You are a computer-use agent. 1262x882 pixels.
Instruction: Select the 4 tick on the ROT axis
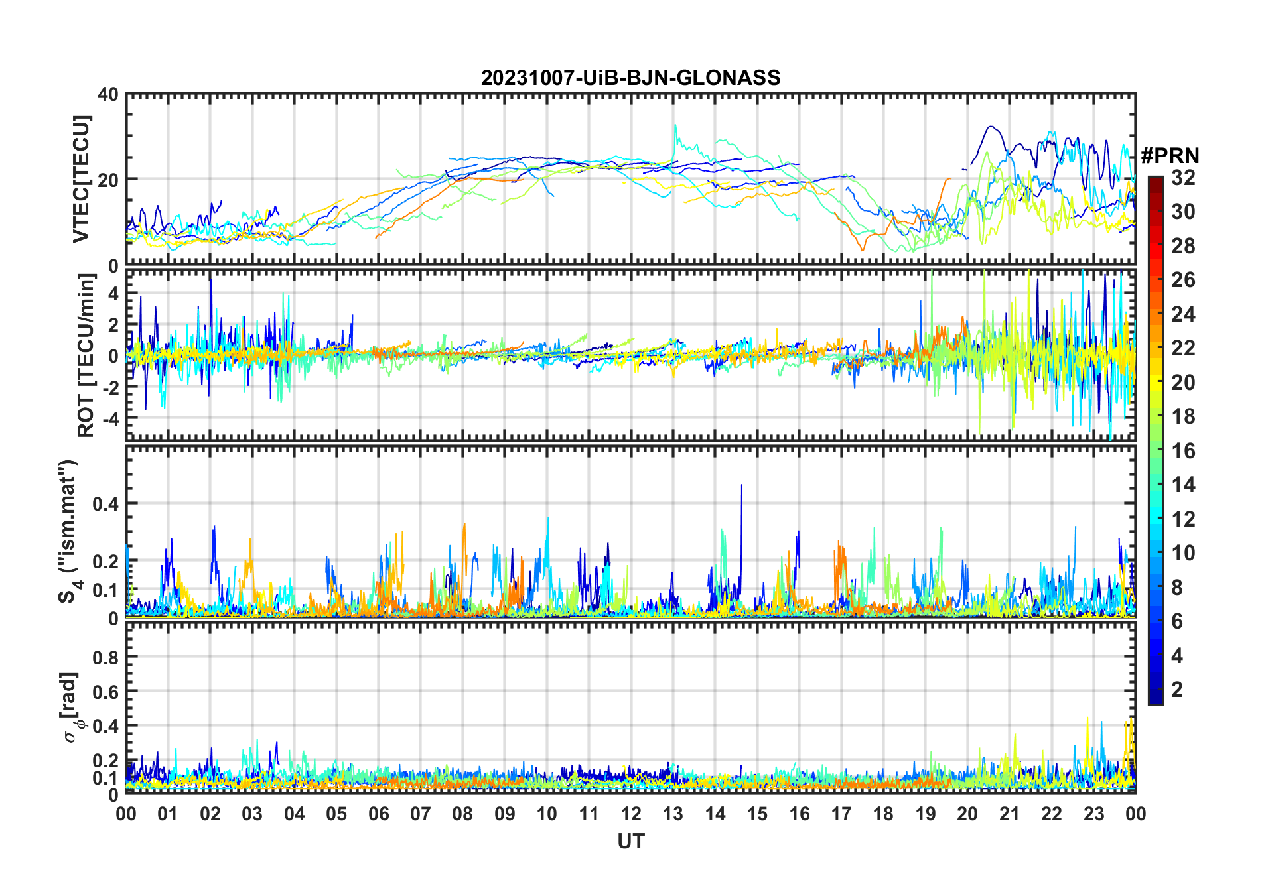113,293
